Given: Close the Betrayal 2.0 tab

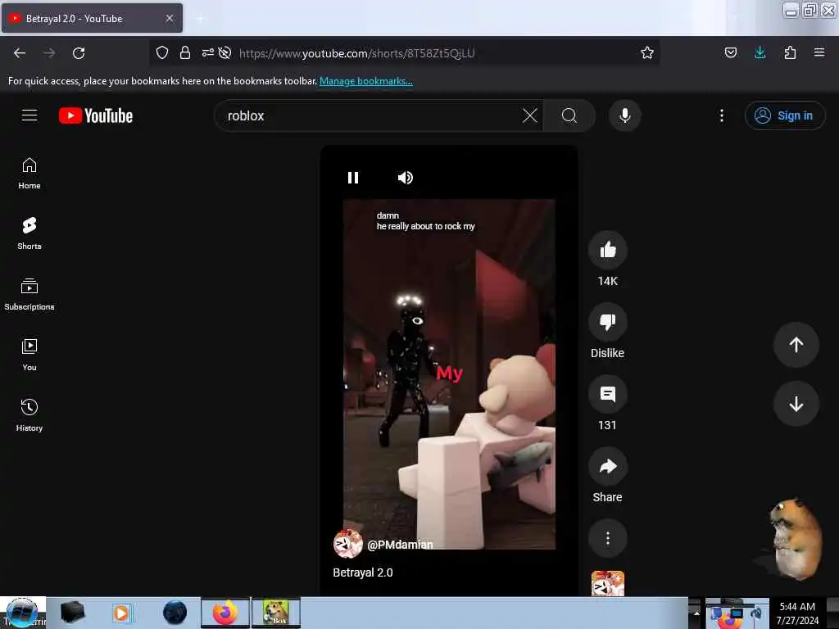Looking at the screenshot, I should coord(170,18).
